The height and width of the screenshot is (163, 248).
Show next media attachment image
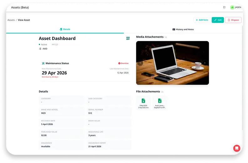pyautogui.click(x=205, y=63)
